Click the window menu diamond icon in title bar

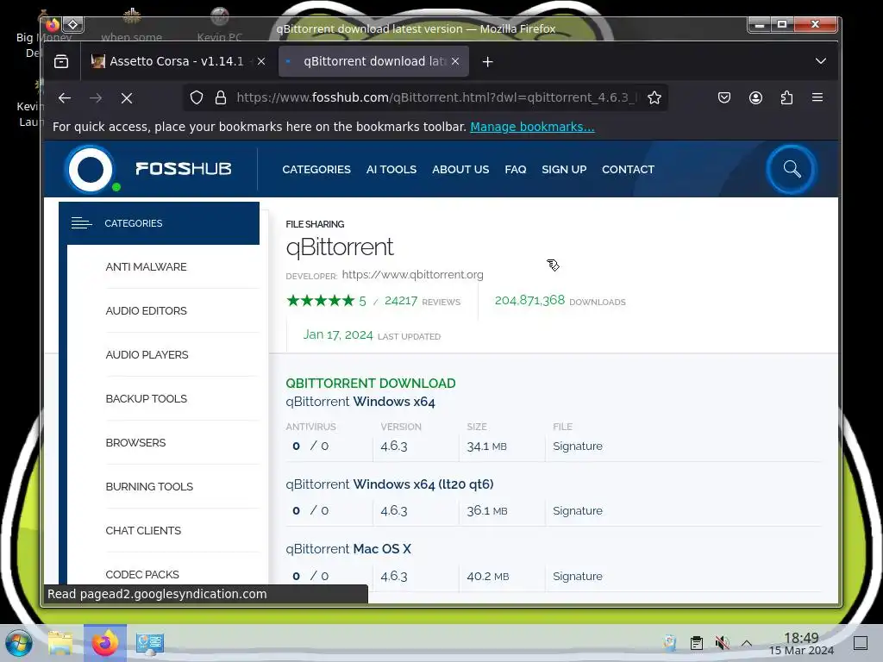tap(73, 24)
